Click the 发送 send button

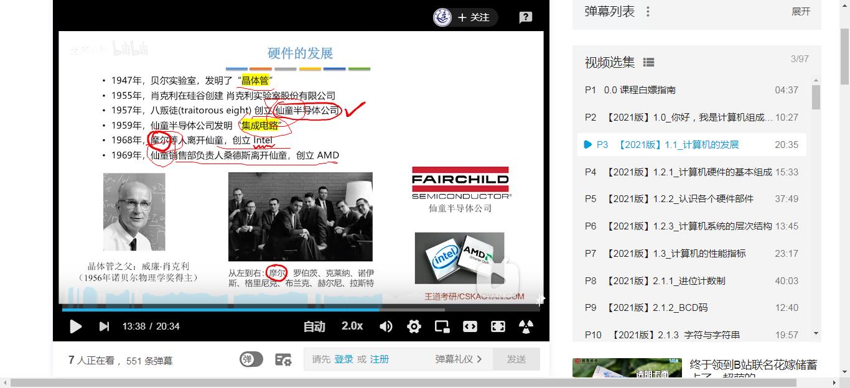tap(516, 359)
